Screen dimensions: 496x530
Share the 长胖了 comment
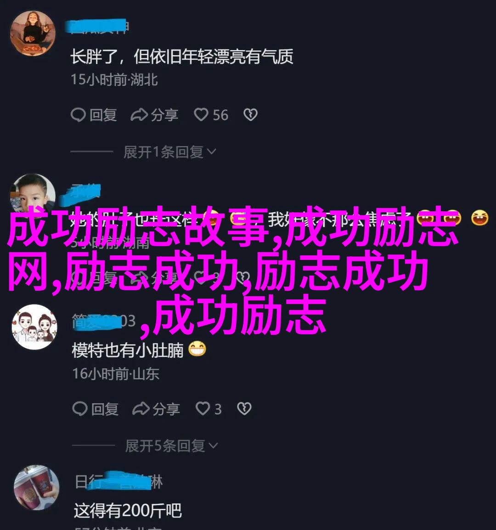pos(154,115)
